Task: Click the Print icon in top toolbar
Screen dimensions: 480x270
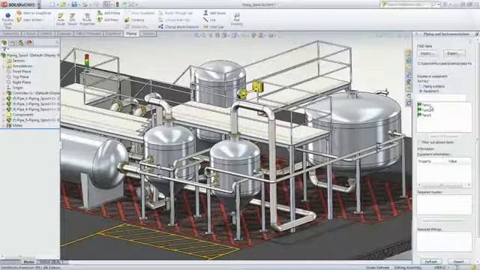Action: tap(85, 4)
